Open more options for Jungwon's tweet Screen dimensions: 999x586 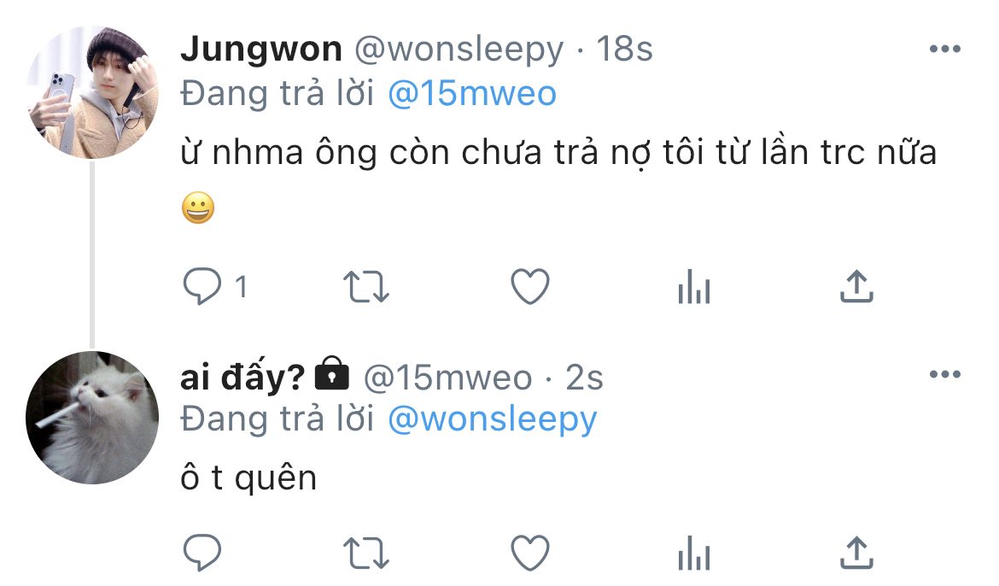tap(945, 49)
